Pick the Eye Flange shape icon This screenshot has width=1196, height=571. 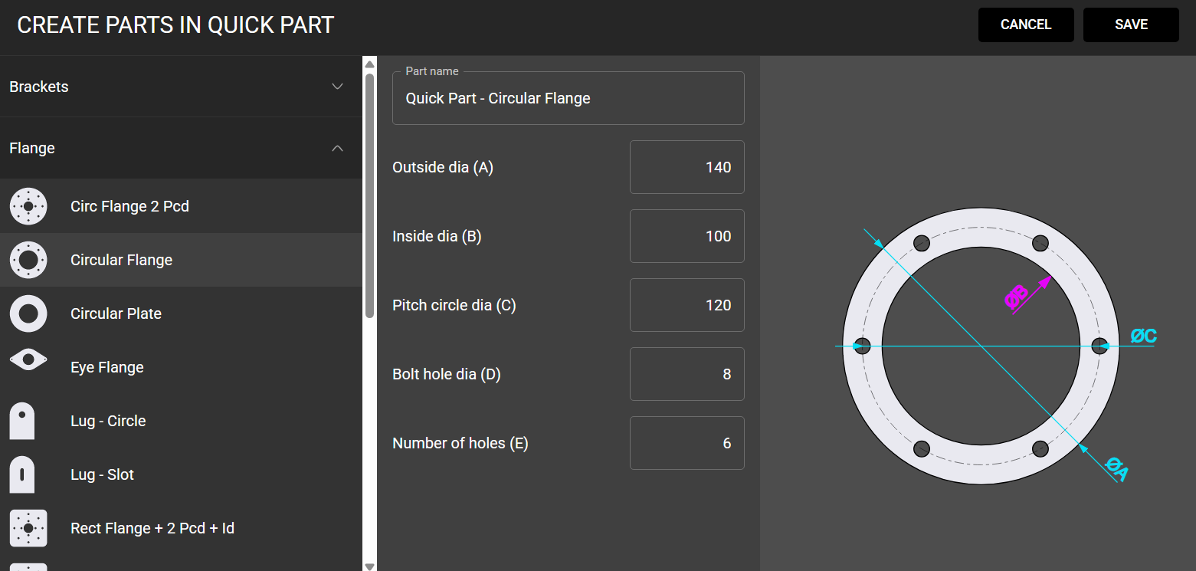click(x=28, y=359)
